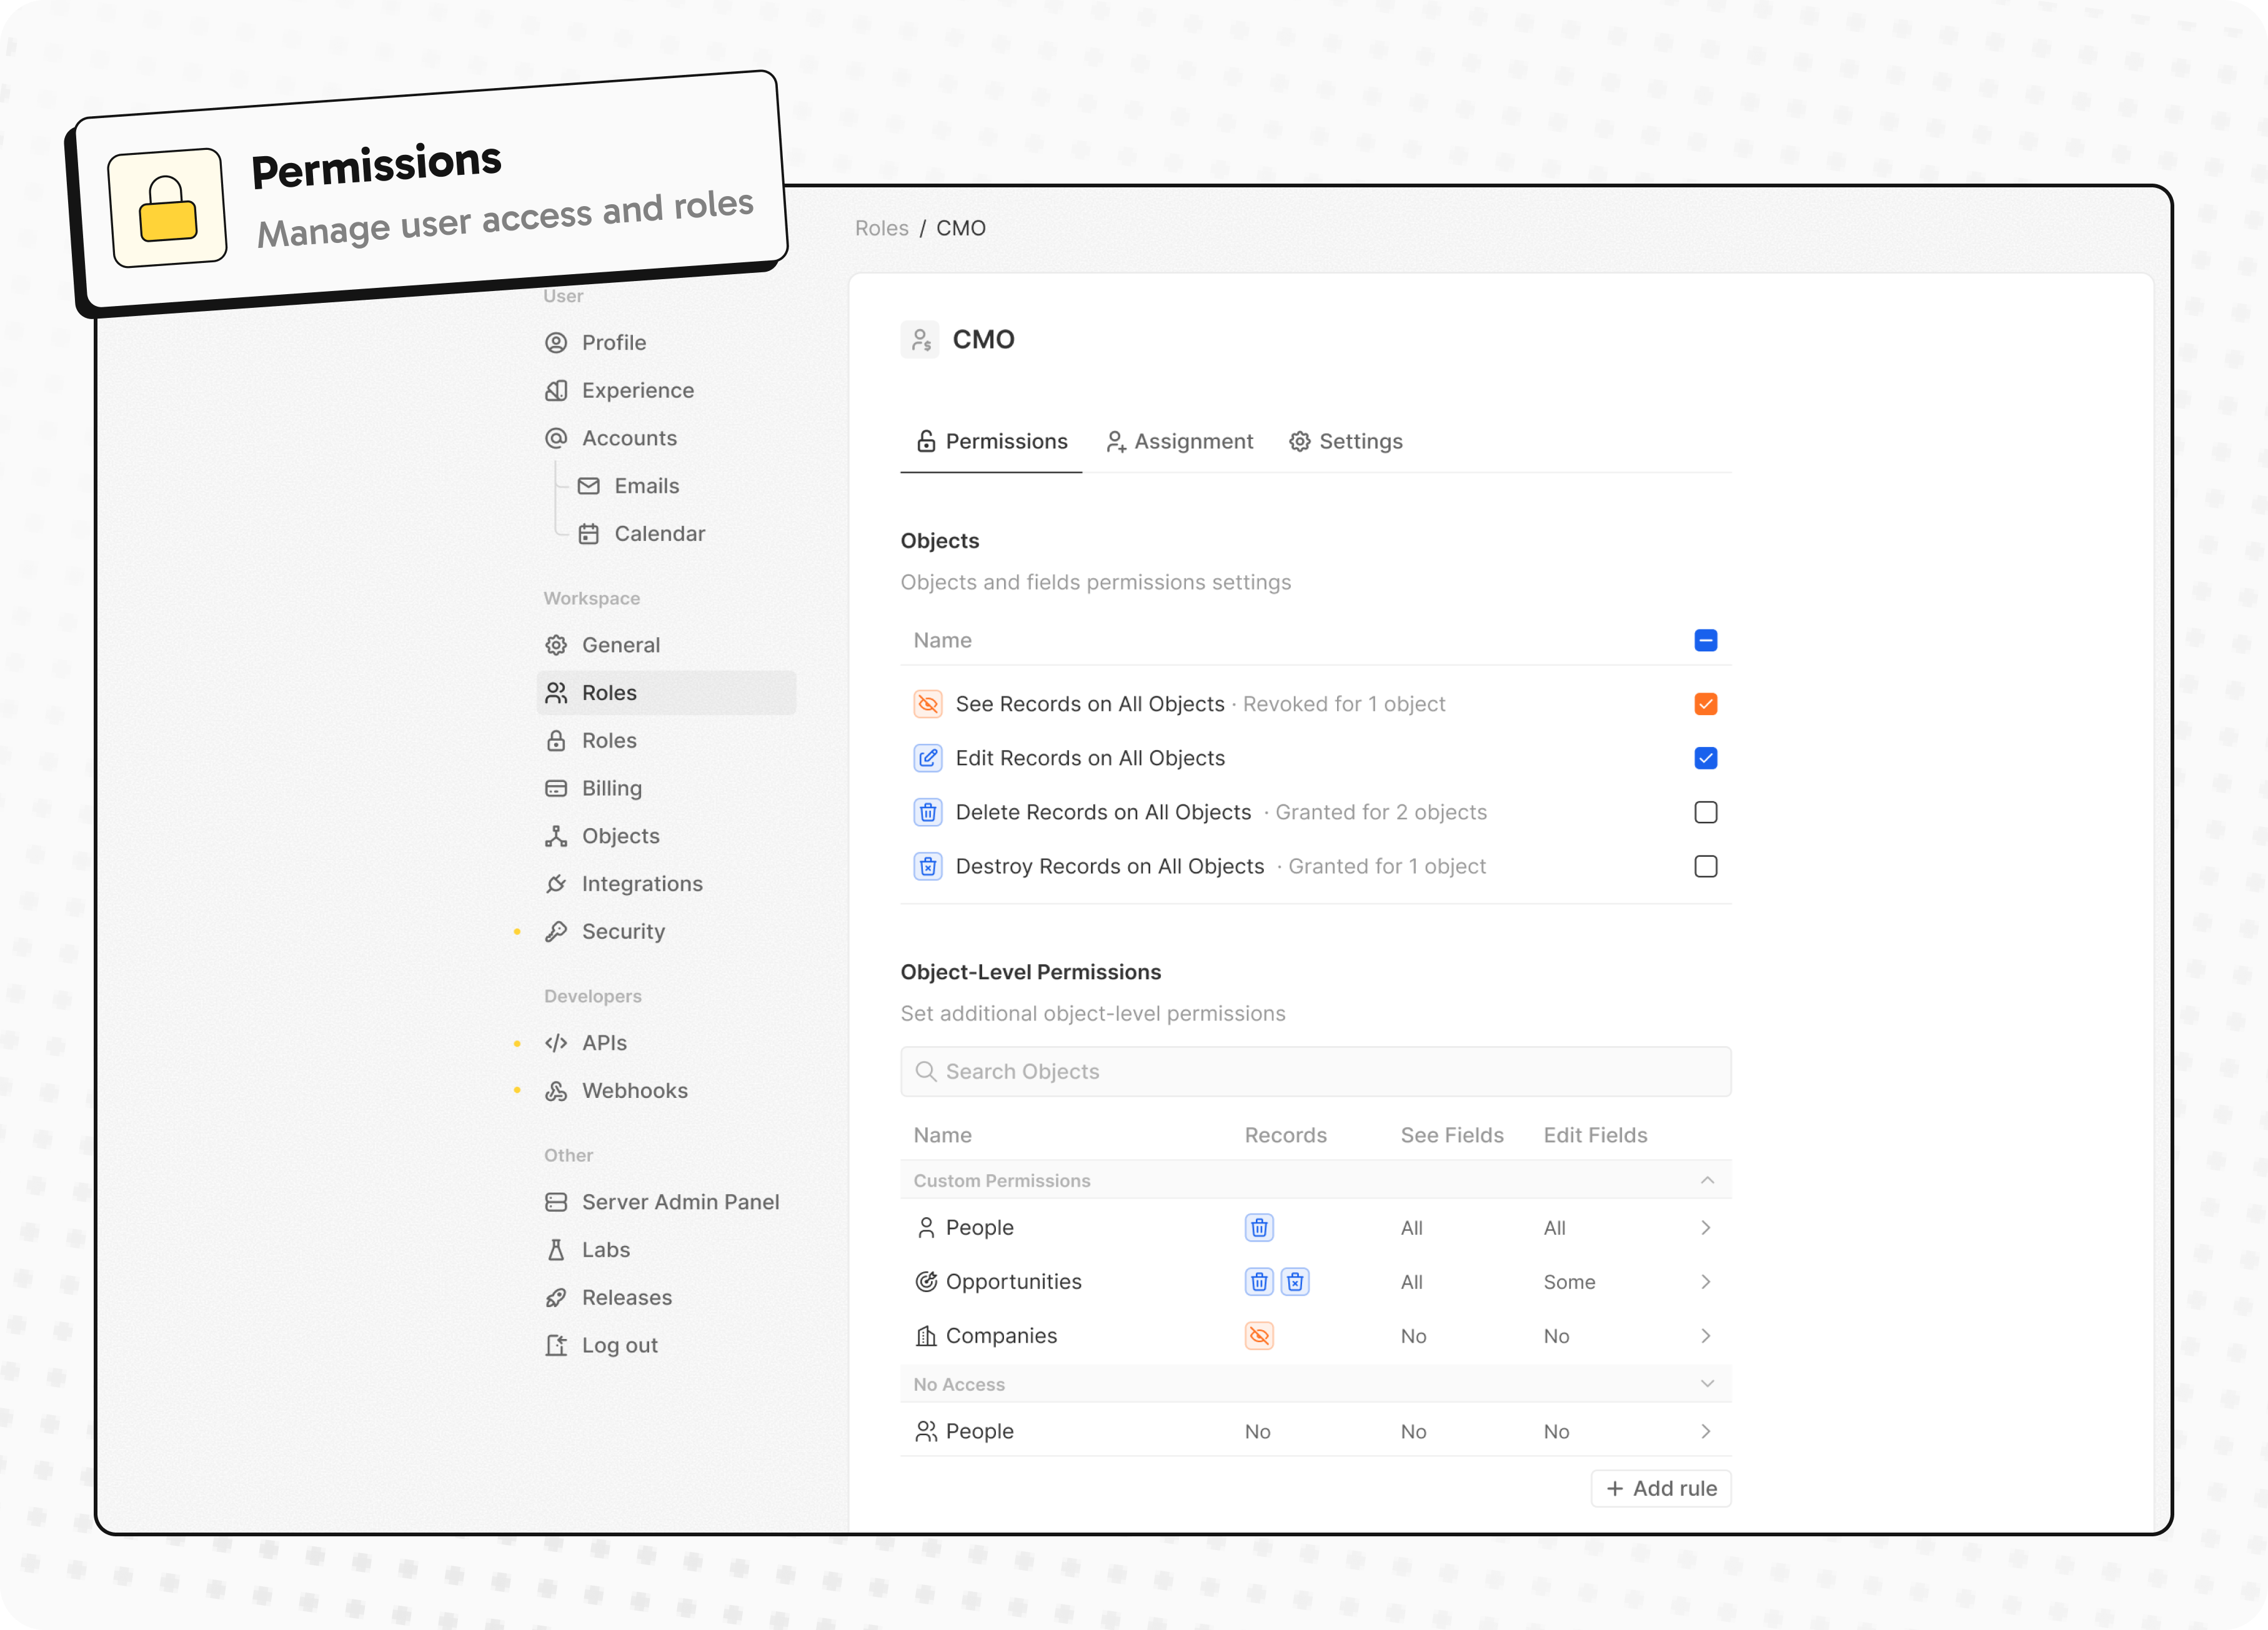Viewport: 2268px width, 1630px height.
Task: Click the Integrations icon in the sidebar
Action: click(x=557, y=884)
